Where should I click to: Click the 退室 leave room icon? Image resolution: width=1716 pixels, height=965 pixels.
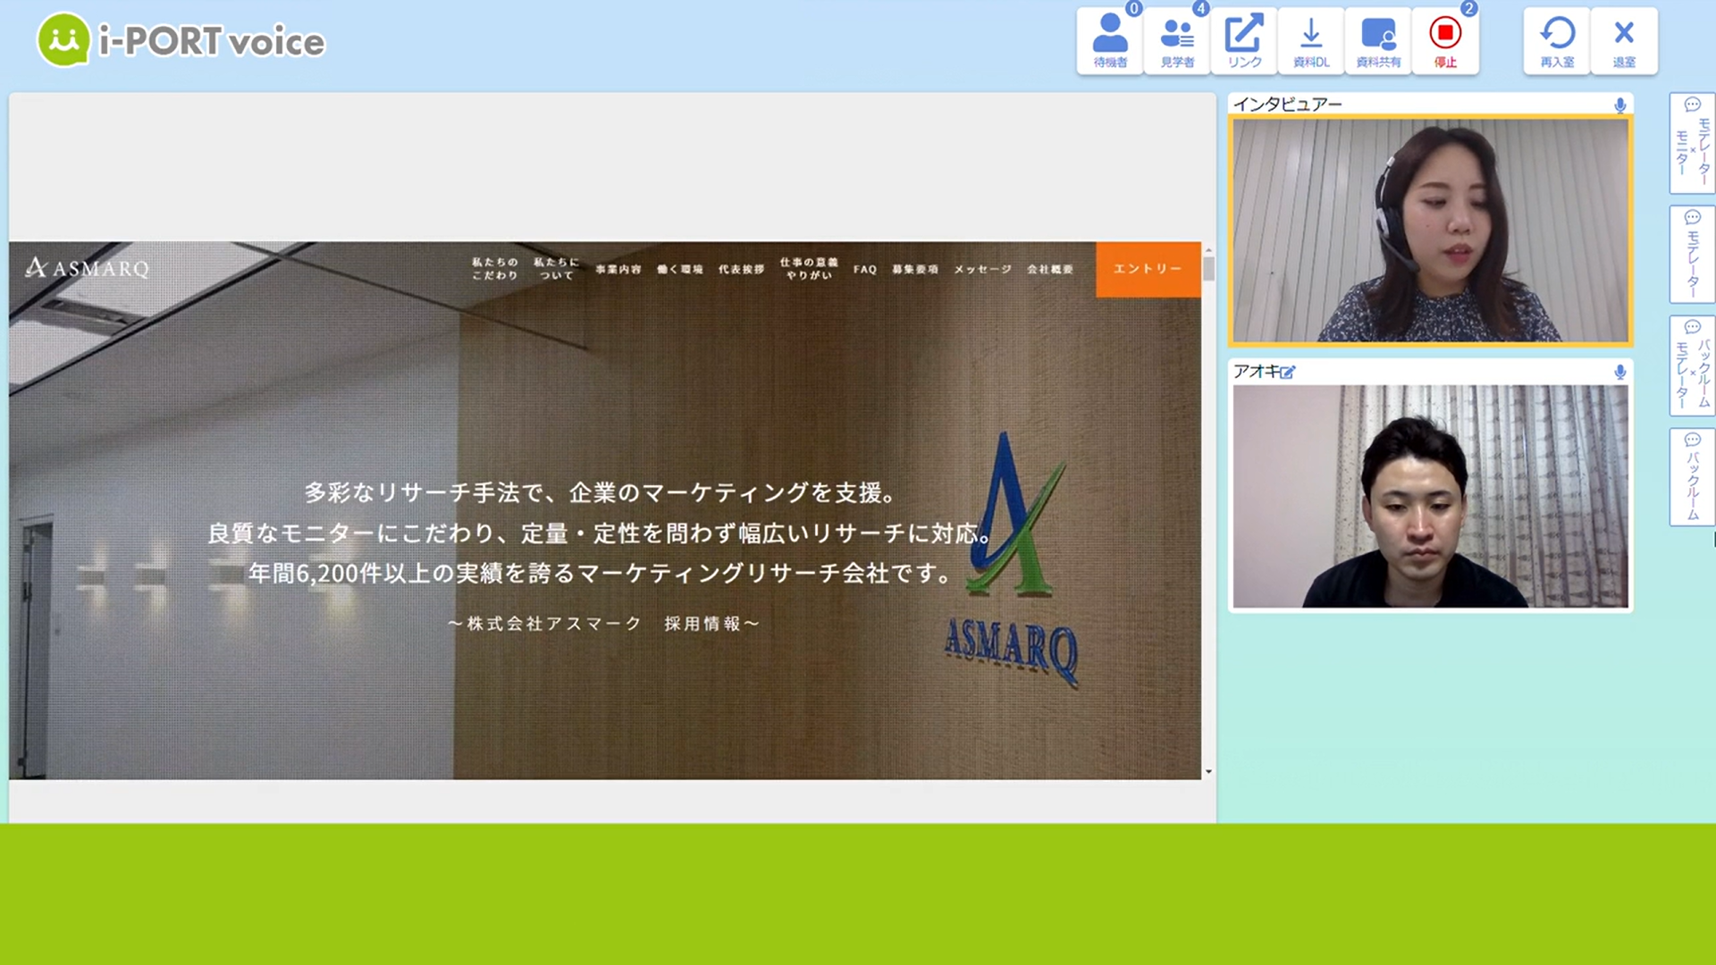point(1624,41)
